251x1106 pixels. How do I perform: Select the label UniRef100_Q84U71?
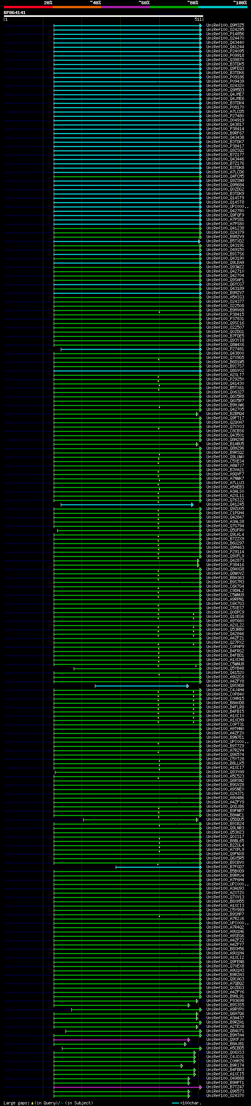click(x=225, y=1031)
